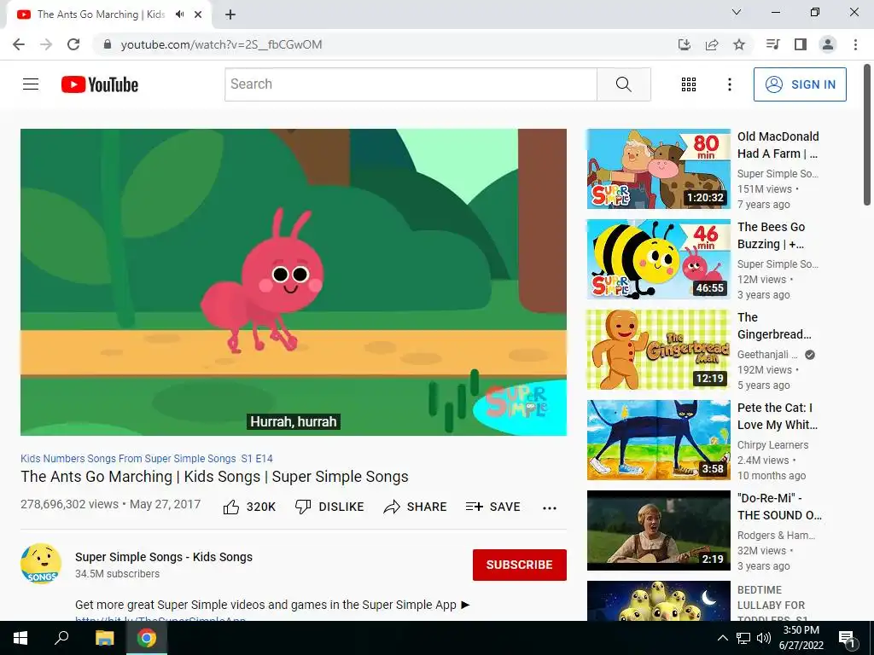Viewport: 874px width, 655px height.
Task: Open the notification center icon
Action: pos(846,639)
